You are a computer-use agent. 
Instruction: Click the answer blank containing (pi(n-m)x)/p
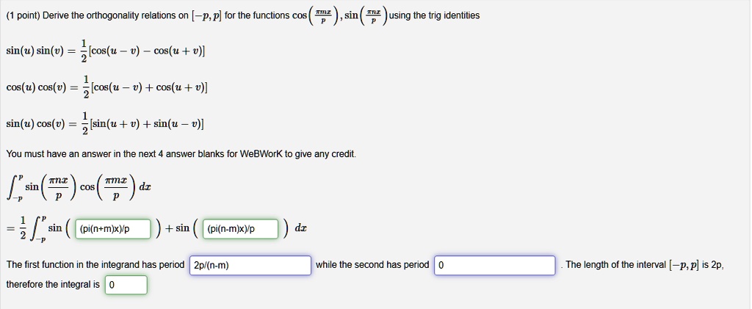tap(241, 228)
